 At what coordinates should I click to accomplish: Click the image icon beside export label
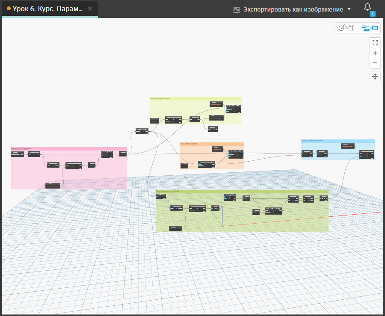236,9
